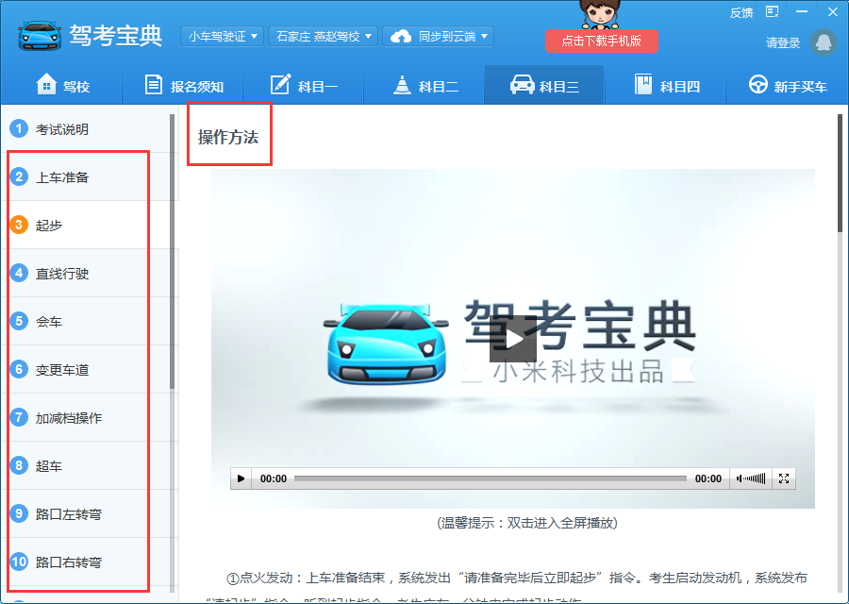Expand the 同步到云端 dropdown
849x604 pixels.
pos(440,36)
